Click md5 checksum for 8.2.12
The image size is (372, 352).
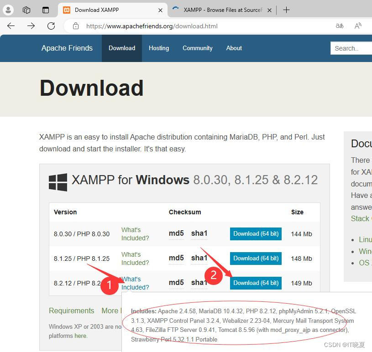pos(176,283)
